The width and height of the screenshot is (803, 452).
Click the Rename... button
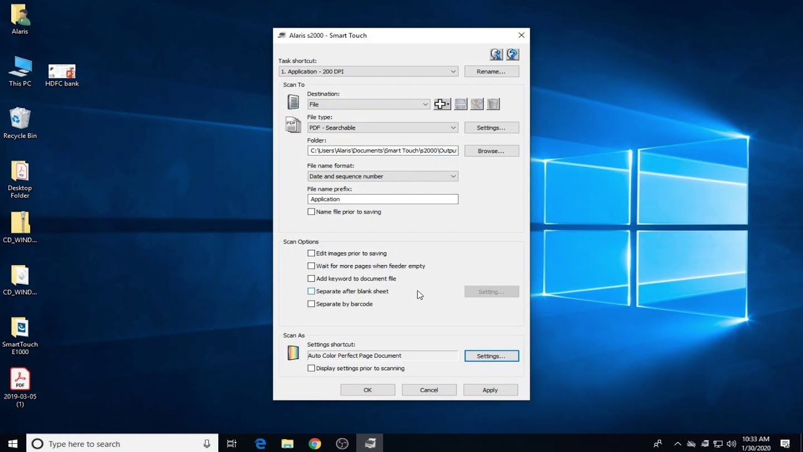click(x=491, y=72)
